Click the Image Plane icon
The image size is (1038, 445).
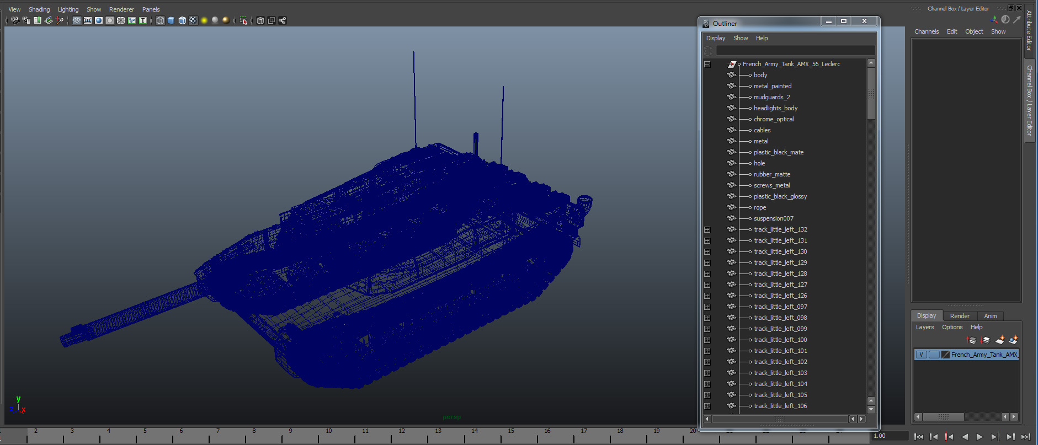[x=49, y=20]
